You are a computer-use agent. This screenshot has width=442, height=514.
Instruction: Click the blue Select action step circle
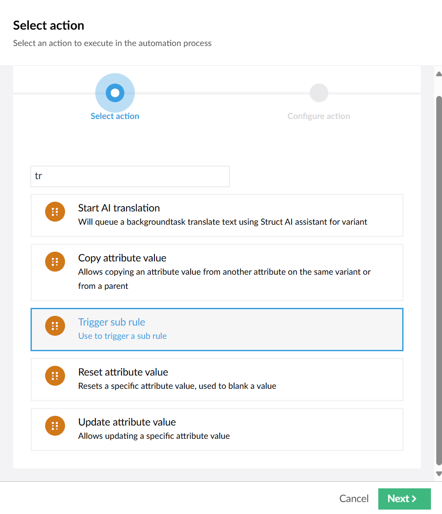[115, 93]
